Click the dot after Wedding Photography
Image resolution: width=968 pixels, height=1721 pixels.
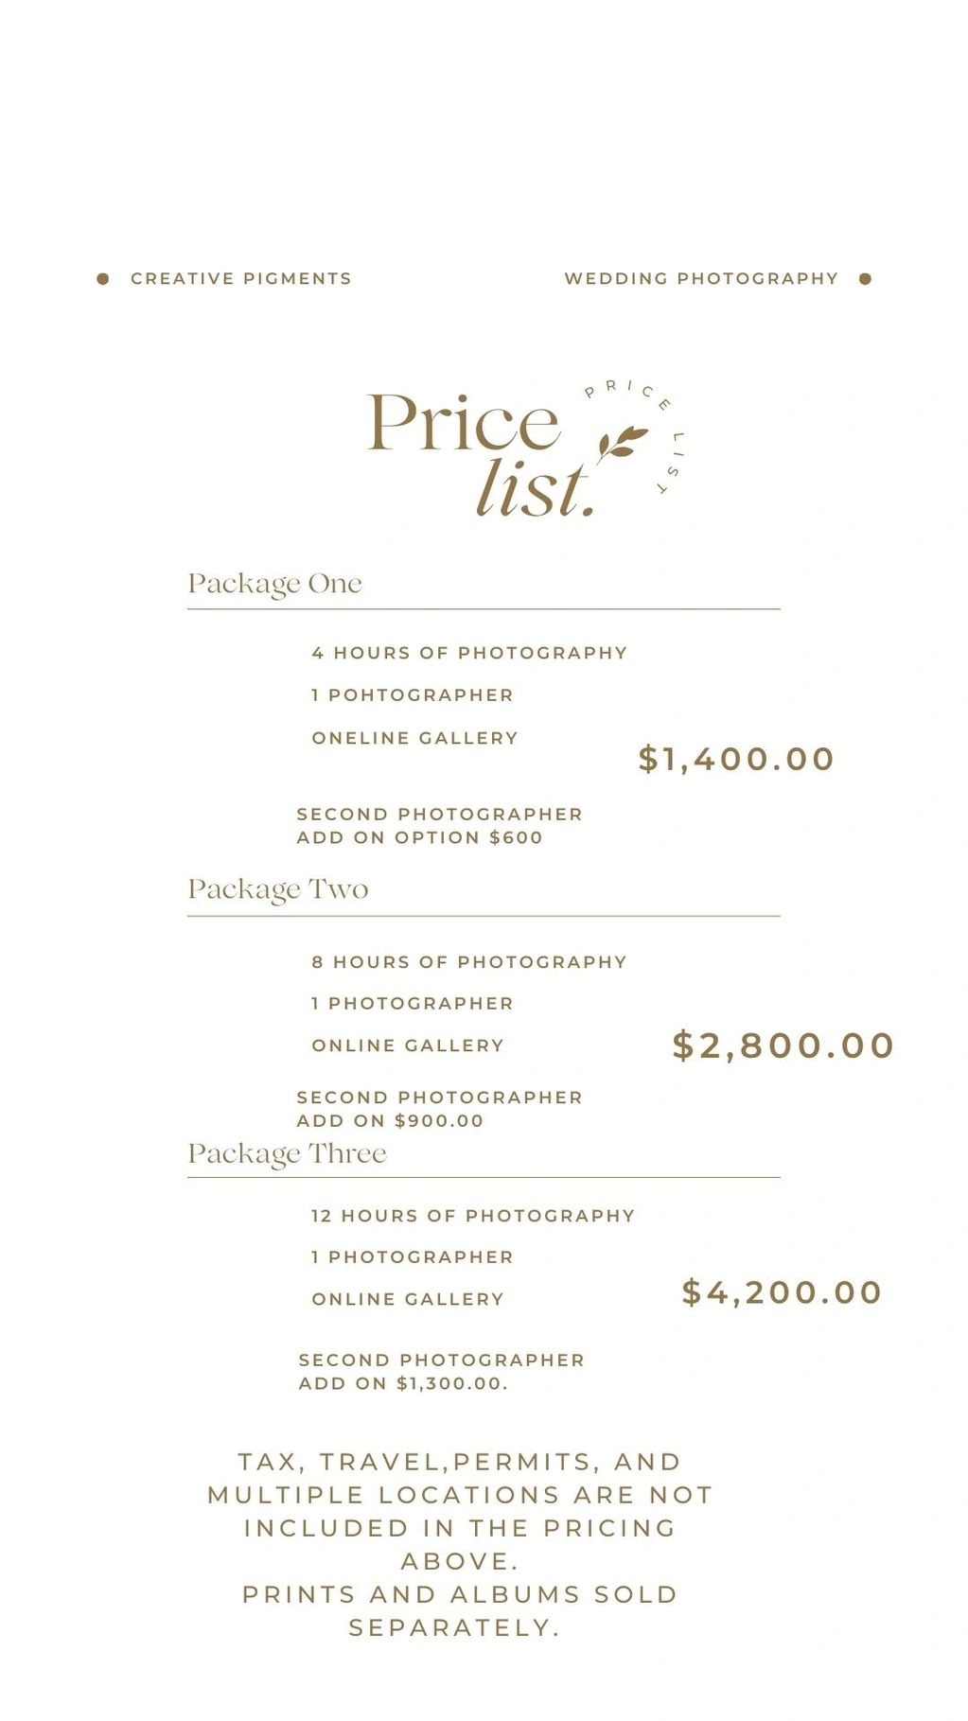865,278
